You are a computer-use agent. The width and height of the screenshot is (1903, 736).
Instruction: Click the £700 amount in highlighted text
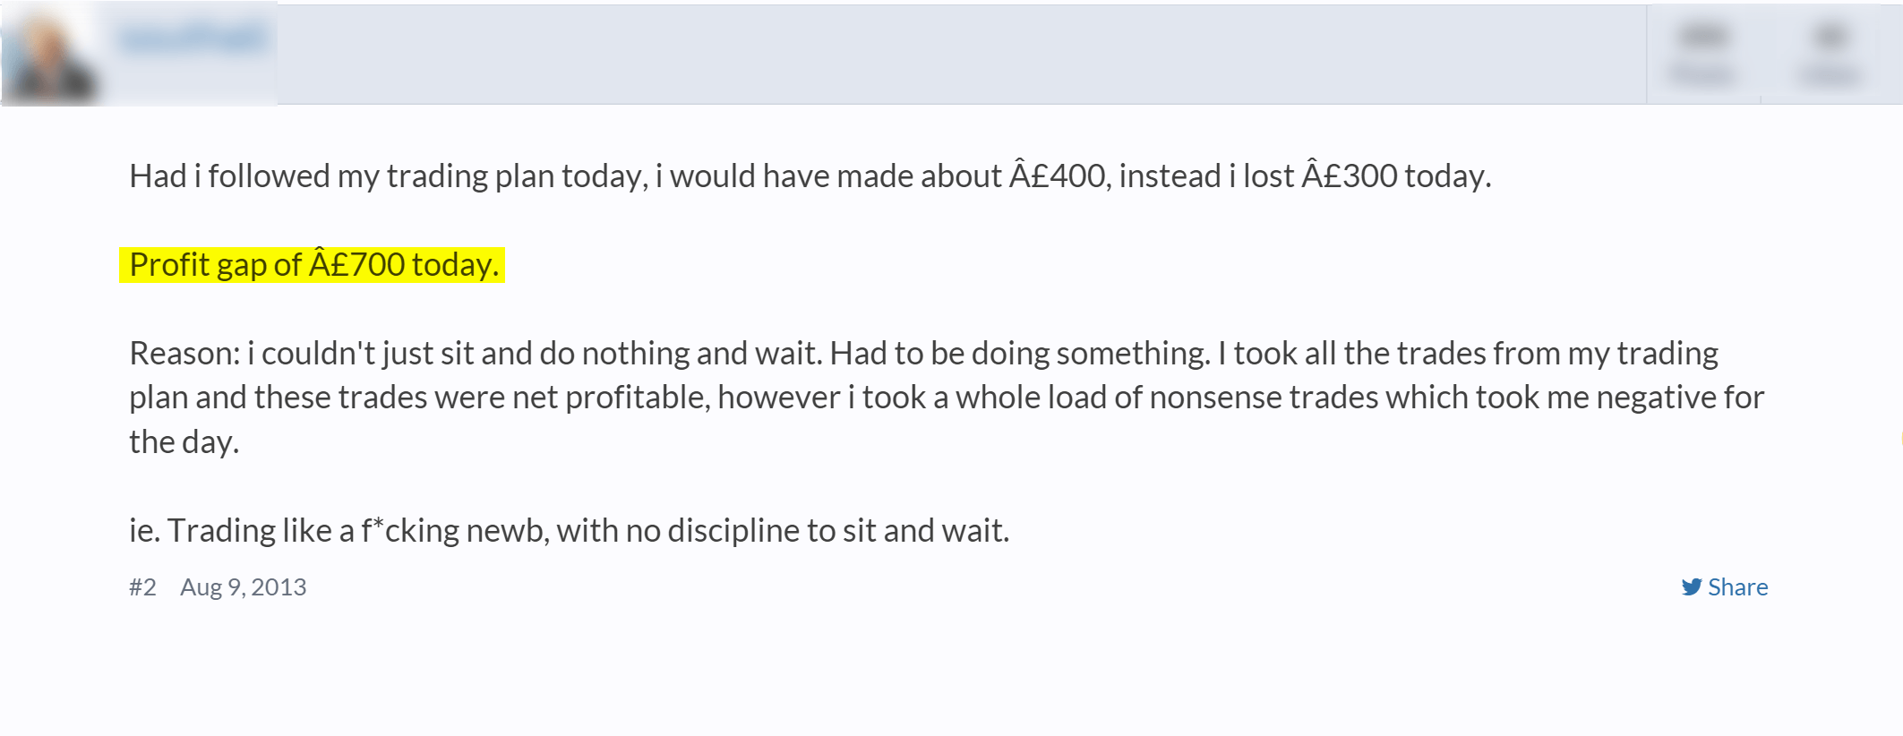pyautogui.click(x=357, y=265)
